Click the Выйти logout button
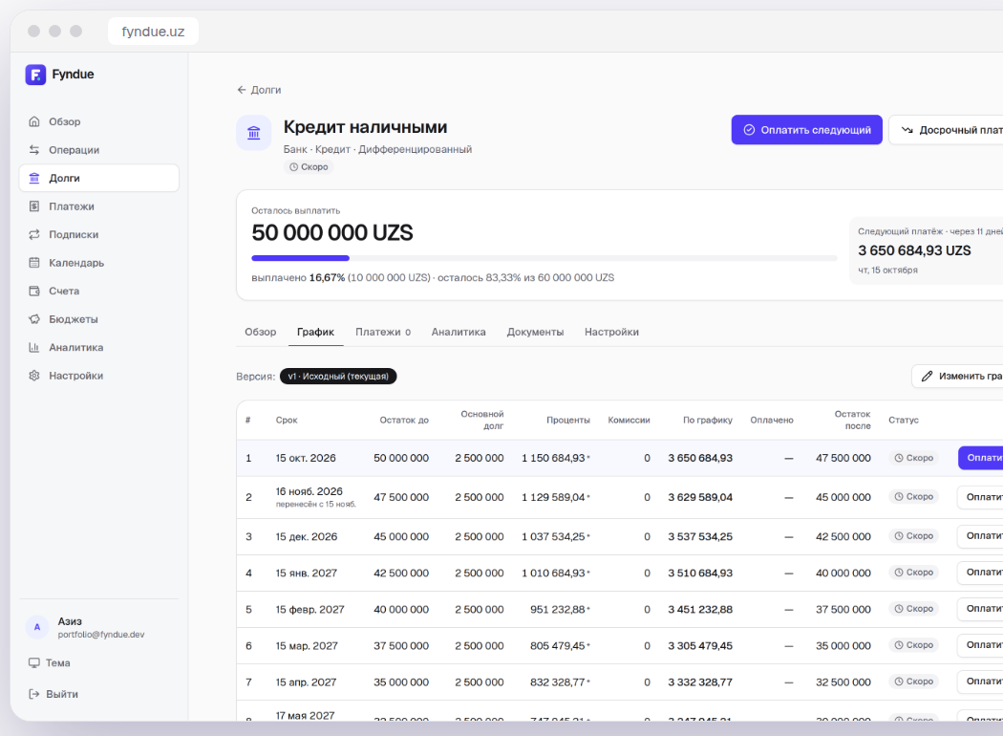This screenshot has height=736, width=1003. [53, 694]
